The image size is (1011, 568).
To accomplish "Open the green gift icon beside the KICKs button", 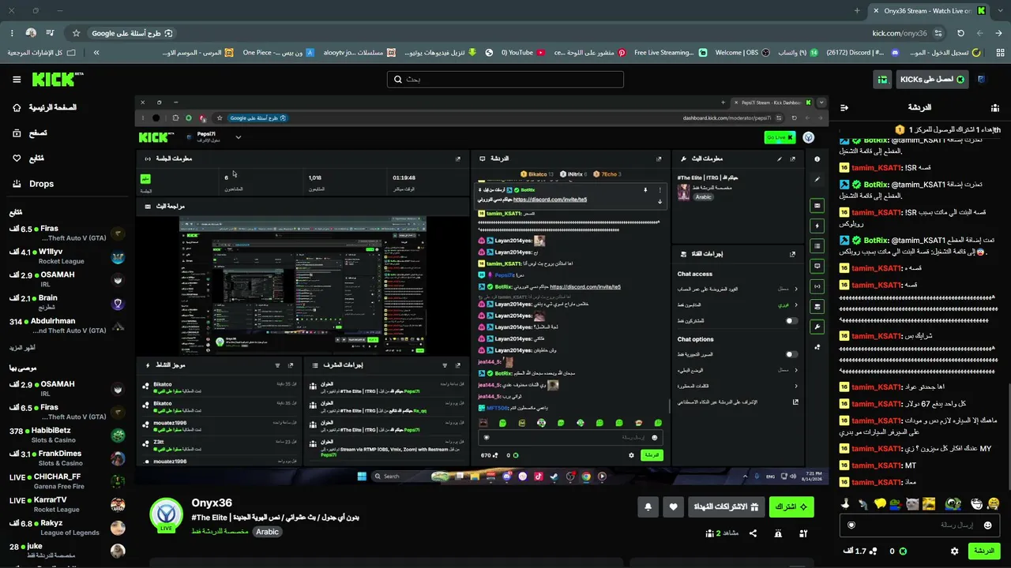I will 882,80.
